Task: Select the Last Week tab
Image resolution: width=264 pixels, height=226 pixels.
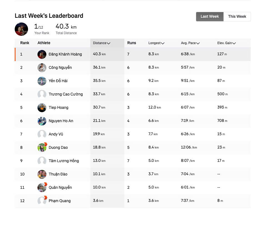Action: pos(210,16)
